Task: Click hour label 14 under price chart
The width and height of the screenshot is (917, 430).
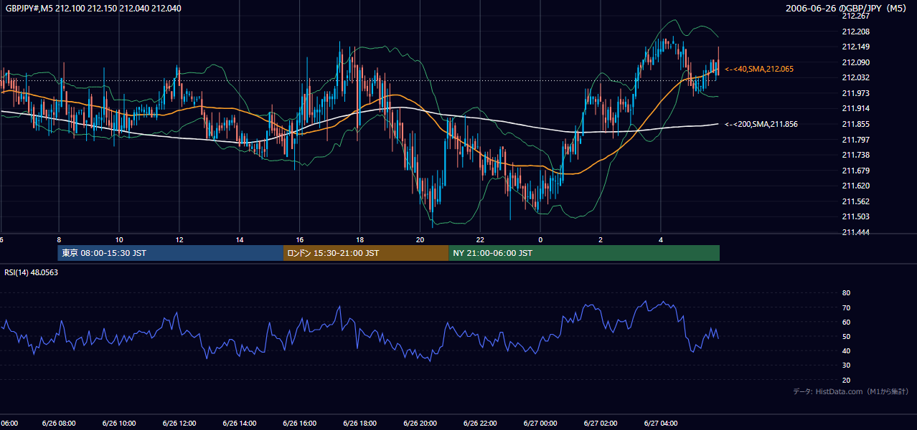Action: [x=240, y=239]
